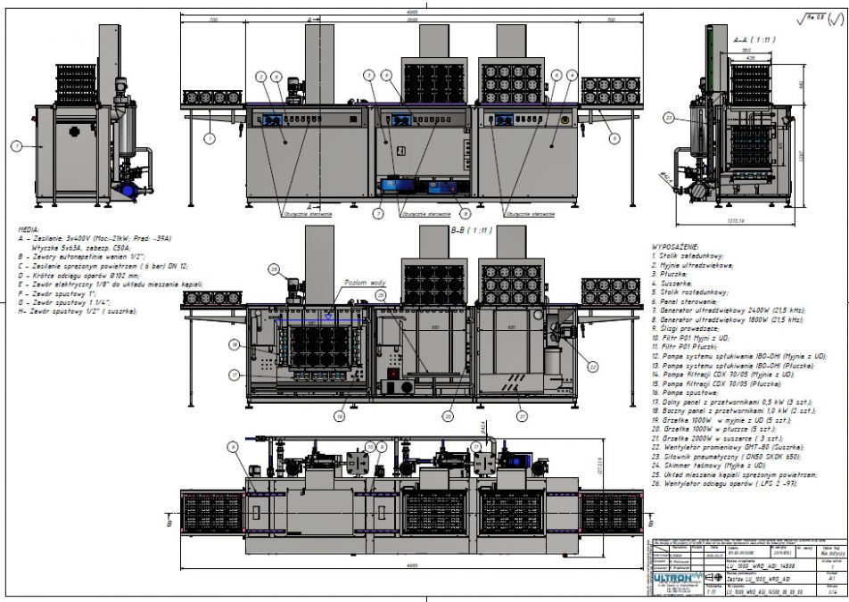This screenshot has height=602, width=849.
Task: Select balloon 7 beside the left side view
Action: [16, 144]
